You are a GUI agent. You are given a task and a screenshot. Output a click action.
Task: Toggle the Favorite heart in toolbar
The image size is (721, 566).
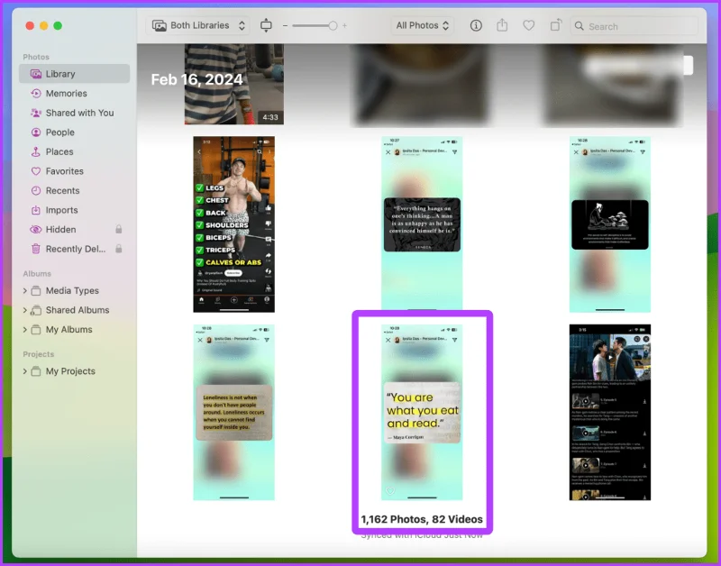click(529, 25)
